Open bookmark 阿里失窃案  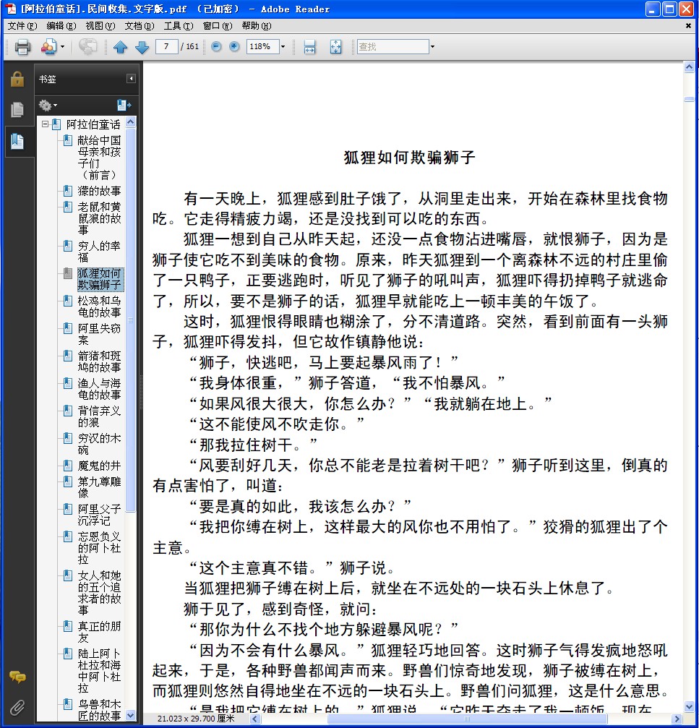(99, 334)
